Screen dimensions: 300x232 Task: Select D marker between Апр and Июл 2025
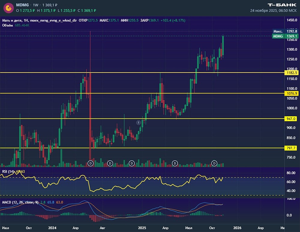(x=175, y=163)
